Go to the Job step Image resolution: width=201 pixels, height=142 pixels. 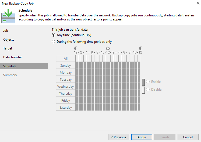[x=6, y=31]
